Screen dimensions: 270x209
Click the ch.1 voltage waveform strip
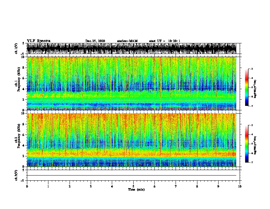pos(132,48)
